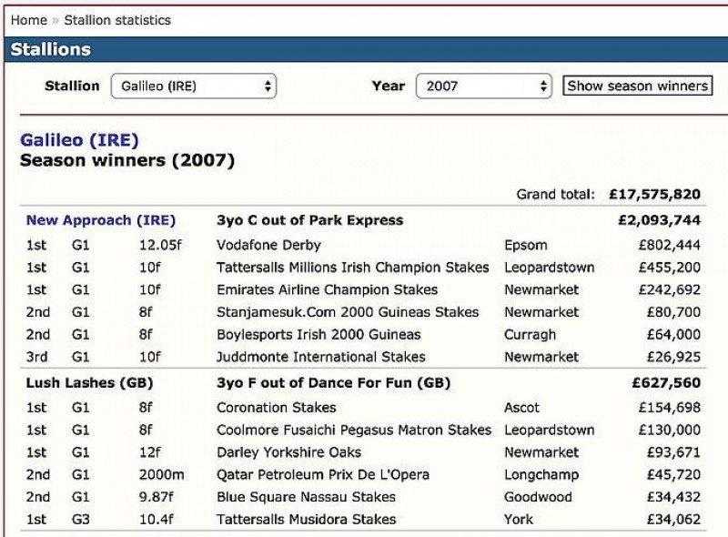This screenshot has height=537, width=728.
Task: Select the Tattersalls Musidora Stakes row
Action: coord(306,519)
